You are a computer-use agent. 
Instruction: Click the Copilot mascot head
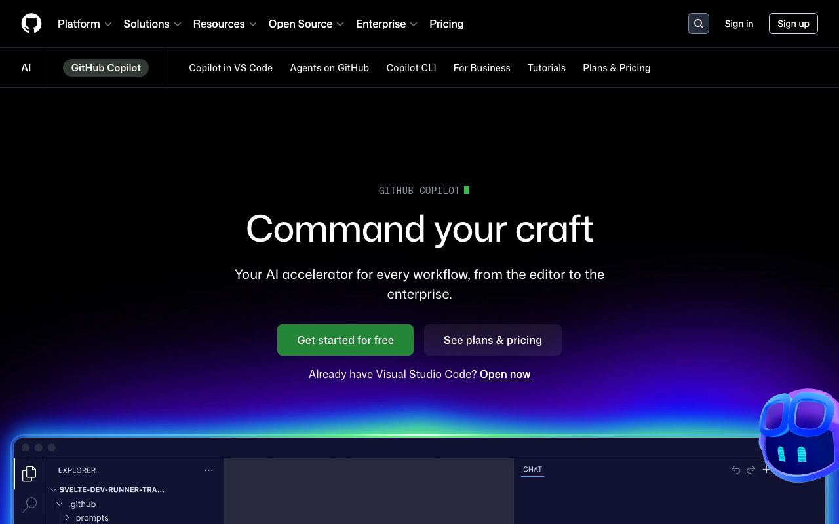(800, 436)
